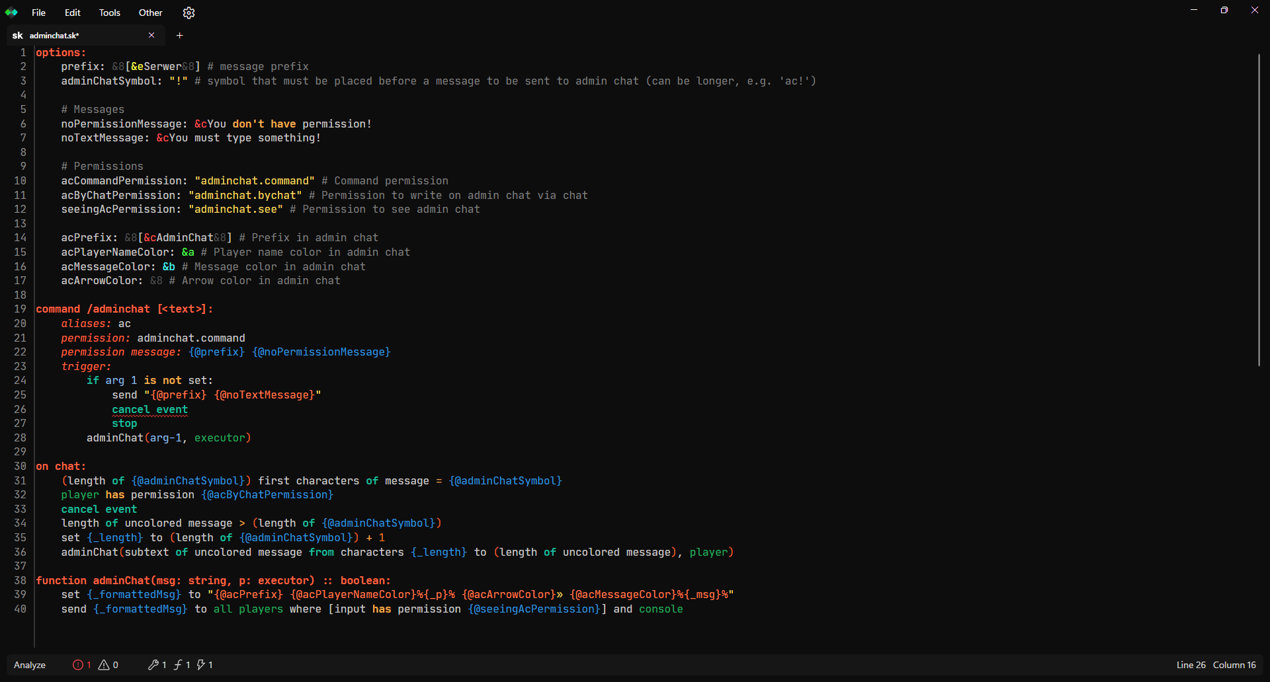Click 'trigger:' on line 23
The width and height of the screenshot is (1270, 682).
(87, 367)
